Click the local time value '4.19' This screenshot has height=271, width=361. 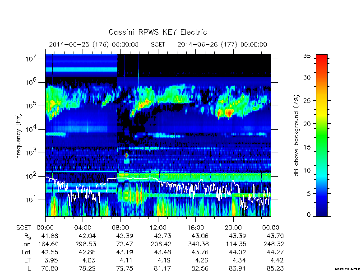click(164, 260)
